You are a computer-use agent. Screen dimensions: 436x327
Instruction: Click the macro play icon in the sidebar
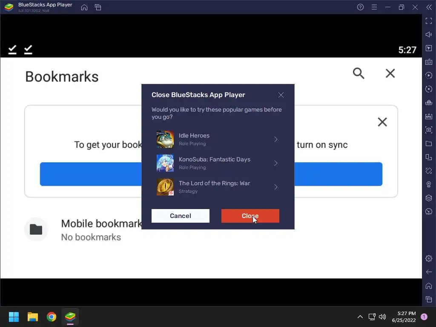429,75
